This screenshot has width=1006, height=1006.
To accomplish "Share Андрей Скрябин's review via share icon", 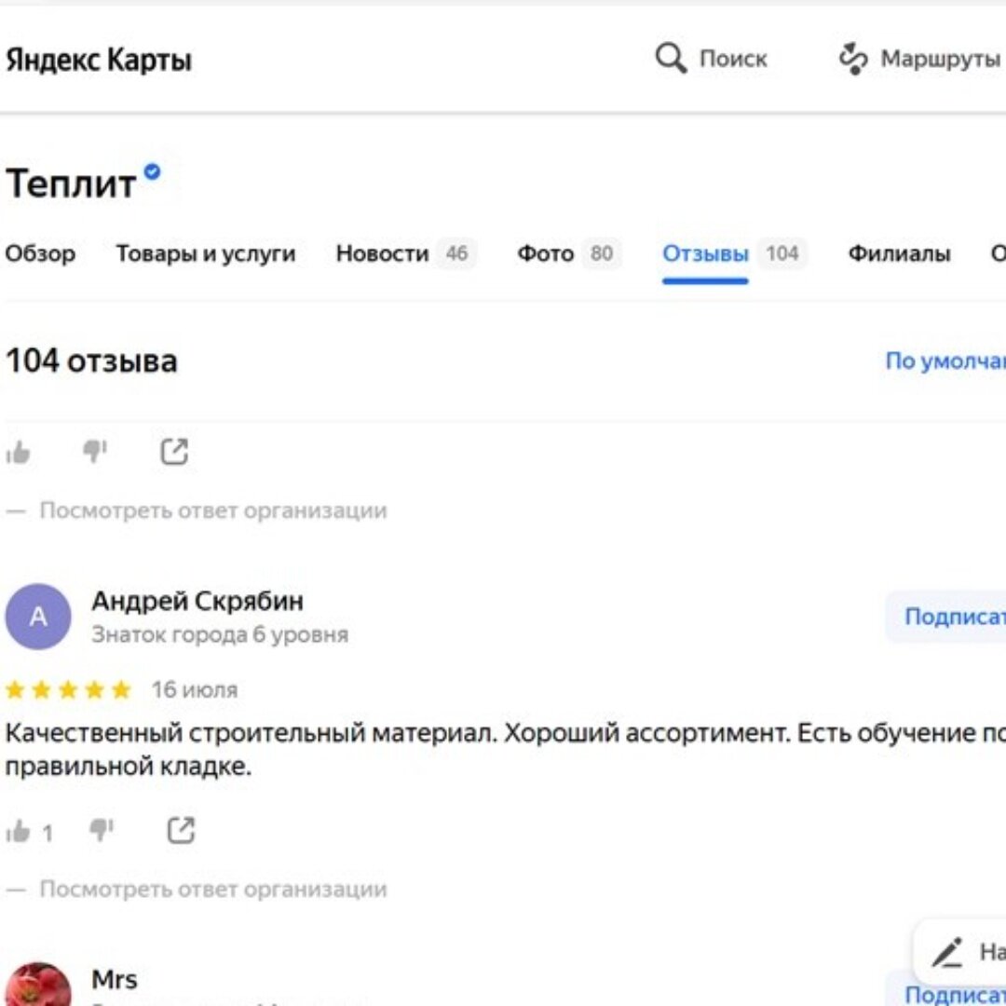I will 181,830.
